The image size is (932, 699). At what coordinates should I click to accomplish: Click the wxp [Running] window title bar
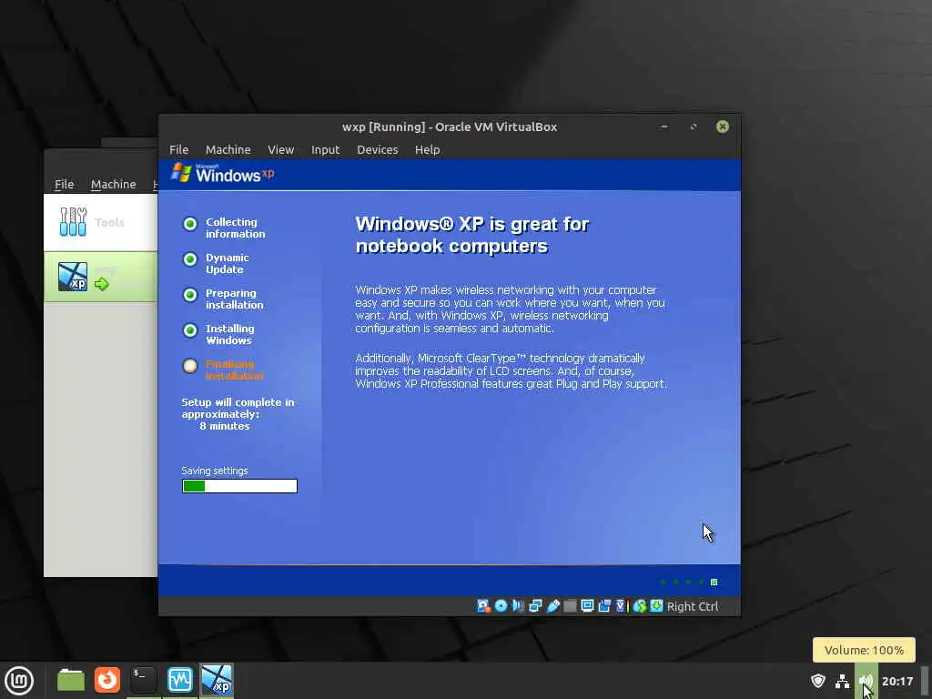point(450,127)
